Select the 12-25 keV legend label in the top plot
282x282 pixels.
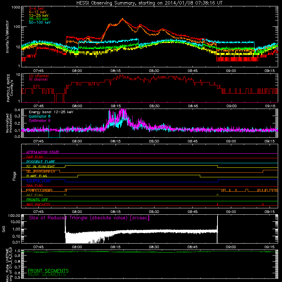(39, 16)
